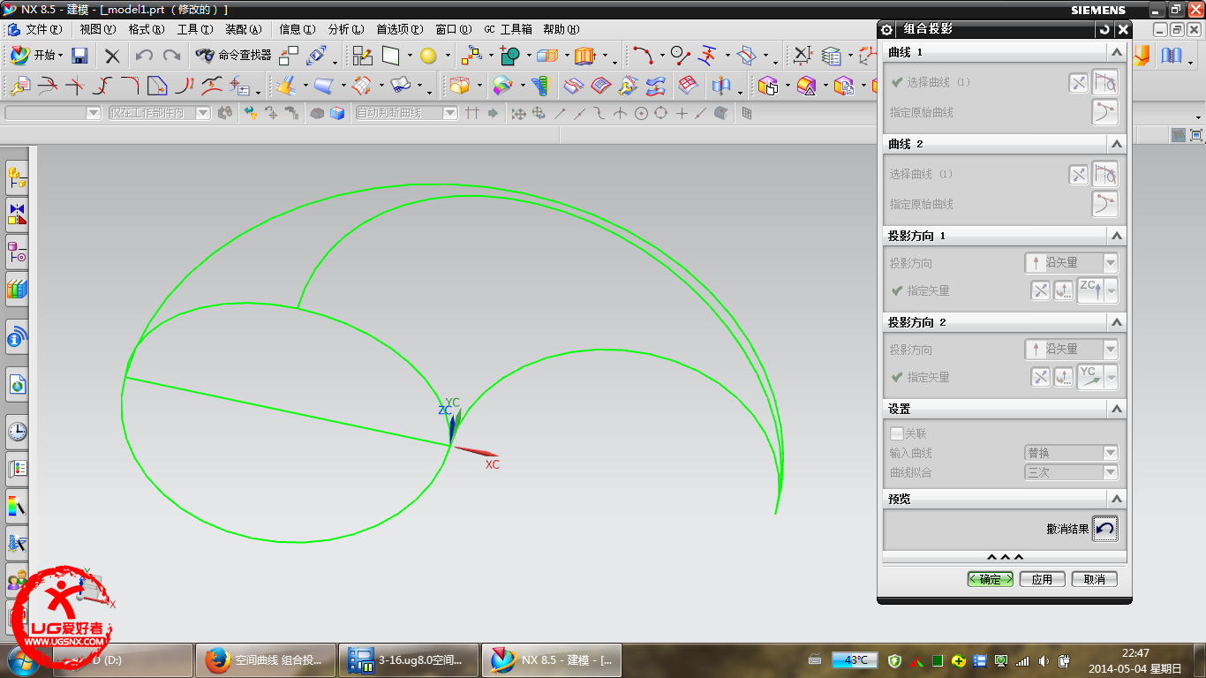Open the ZC vector type dropdown

1112,290
